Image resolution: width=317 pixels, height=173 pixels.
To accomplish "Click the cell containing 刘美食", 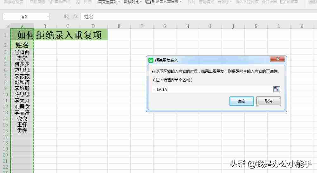I will tap(22, 106).
